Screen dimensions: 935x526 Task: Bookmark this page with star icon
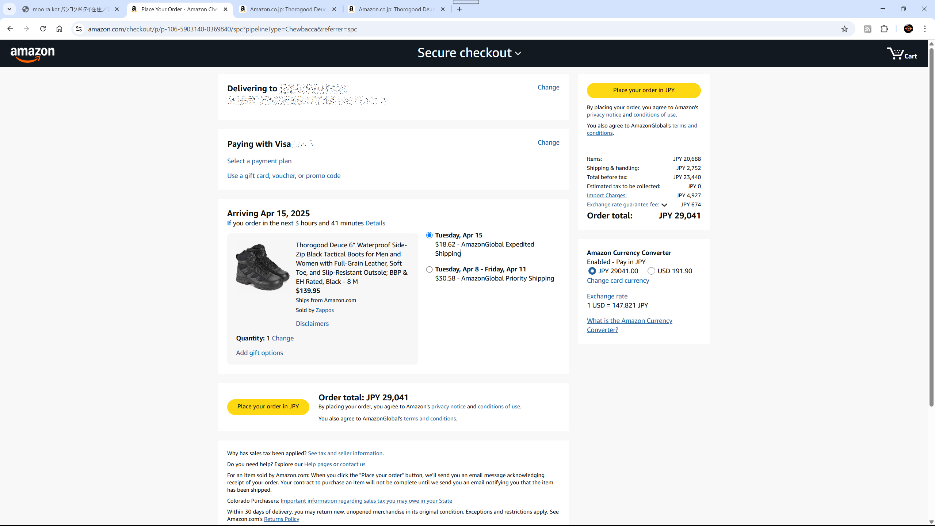click(x=844, y=29)
